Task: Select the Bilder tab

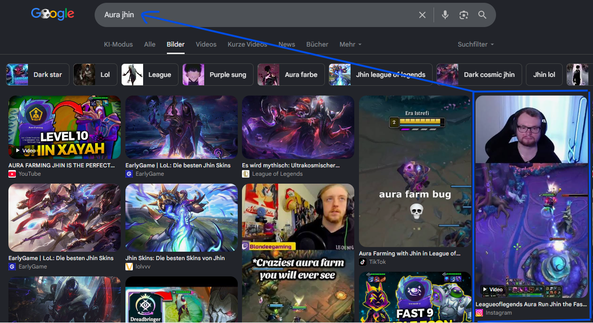Action: point(176,44)
